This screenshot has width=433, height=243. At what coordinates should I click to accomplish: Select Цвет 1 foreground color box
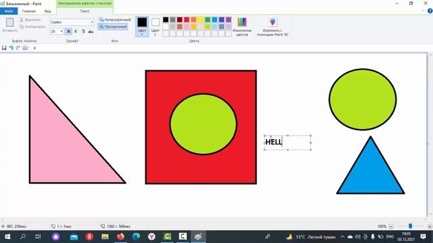click(142, 26)
